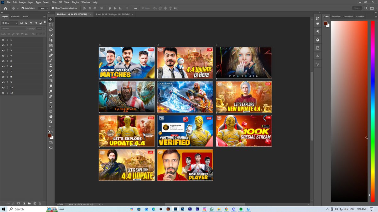Switch to the Channels tab

(x=15, y=16)
